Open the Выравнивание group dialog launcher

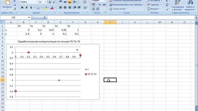pos(88,13)
